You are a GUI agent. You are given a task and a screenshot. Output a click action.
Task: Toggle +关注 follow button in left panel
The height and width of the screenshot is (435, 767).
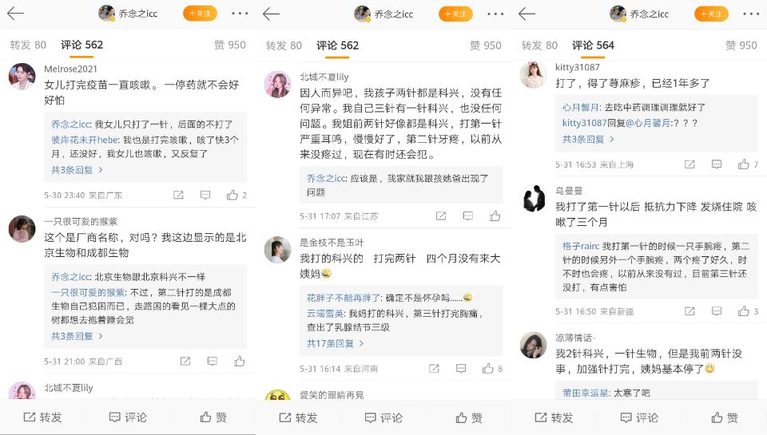[200, 14]
